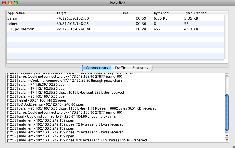
Task: Click log line Safari 95.100.189.15:80 close
Action: (x=82, y=108)
